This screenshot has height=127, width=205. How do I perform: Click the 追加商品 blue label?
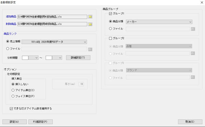11,16
